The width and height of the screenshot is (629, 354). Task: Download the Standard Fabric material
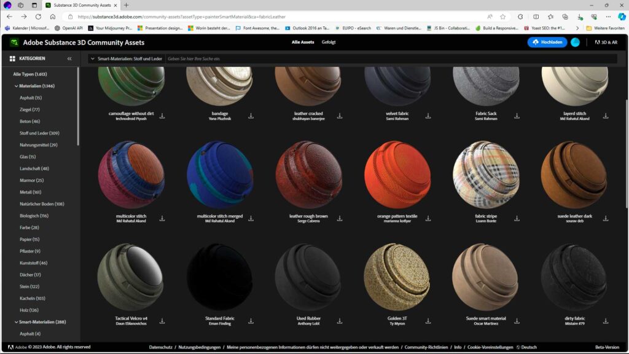coord(251,321)
